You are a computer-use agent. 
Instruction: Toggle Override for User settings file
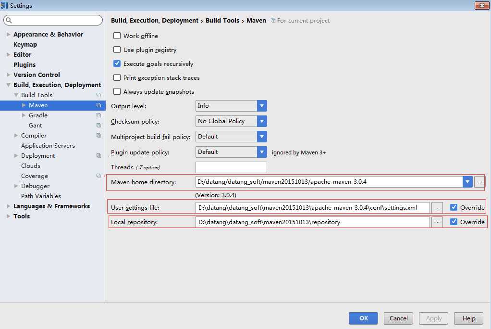tap(454, 207)
